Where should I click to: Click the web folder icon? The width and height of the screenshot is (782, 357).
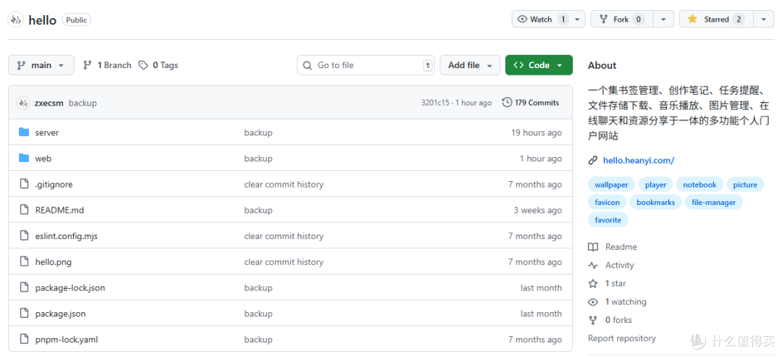[x=24, y=158]
